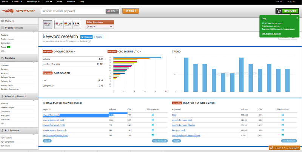Open SERP source icon for google keyword tool

point(283,120)
